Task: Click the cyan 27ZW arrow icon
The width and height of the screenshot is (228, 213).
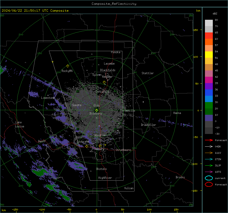Action: coord(209,159)
